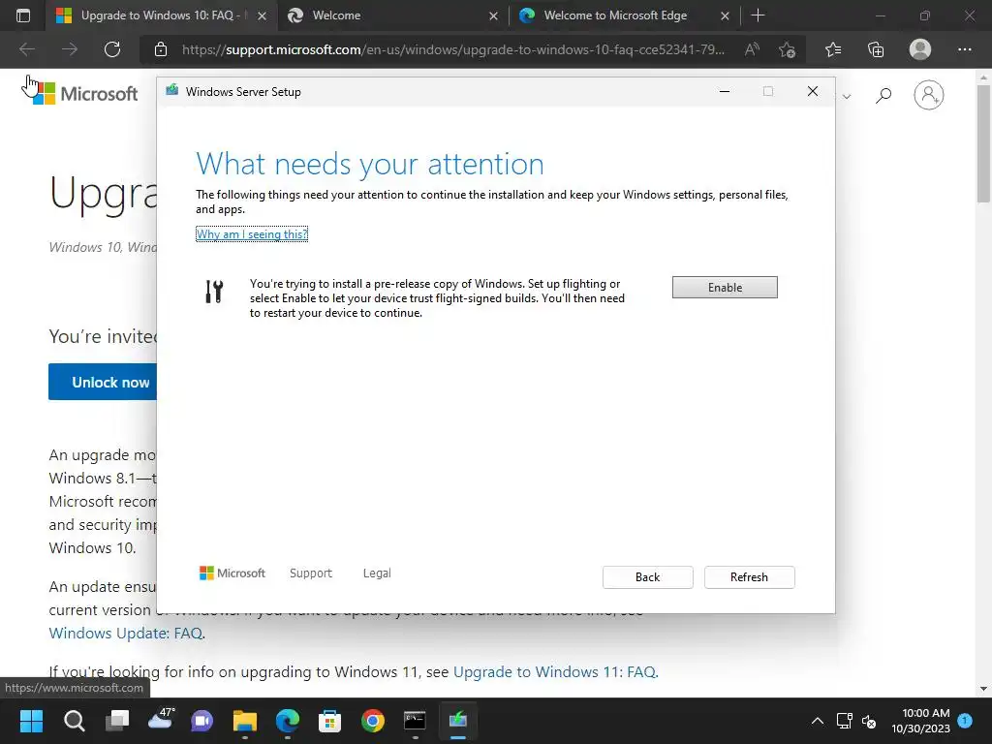Click the Enable button for flight-signed builds
Viewport: 992px width, 744px height.
[725, 287]
